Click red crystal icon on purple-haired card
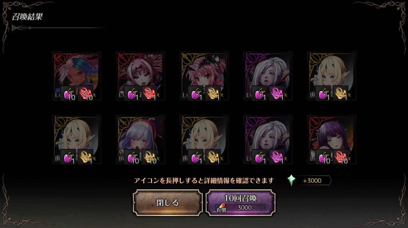 pos(341,157)
